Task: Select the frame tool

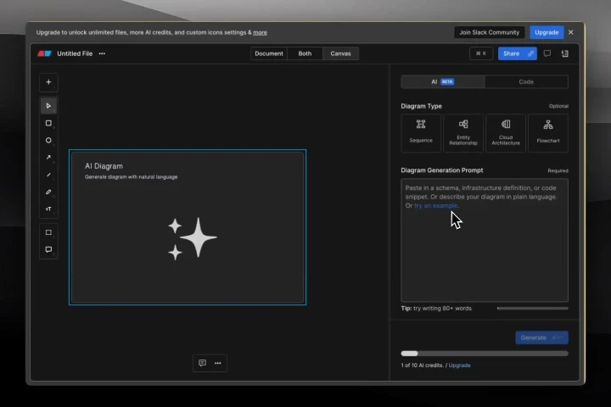Action: pos(48,232)
